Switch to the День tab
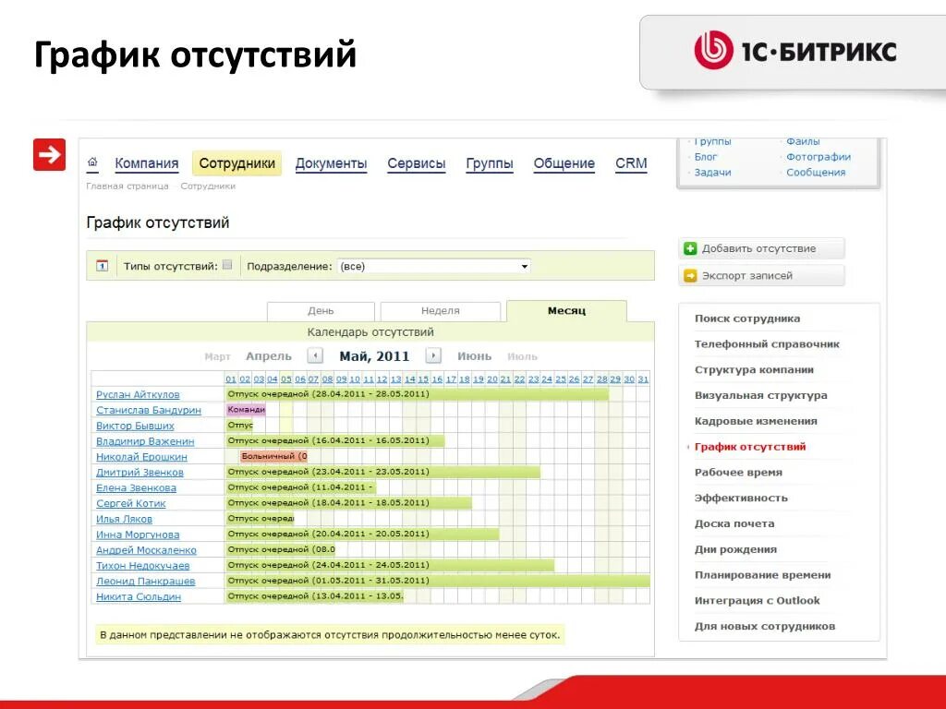The image size is (946, 709). coord(321,311)
